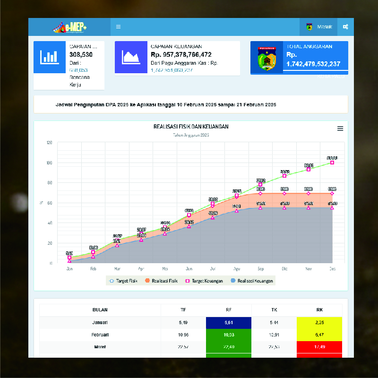Click the red RK cell for Maret
Viewport: 378px width, 378px height.
pos(319,347)
